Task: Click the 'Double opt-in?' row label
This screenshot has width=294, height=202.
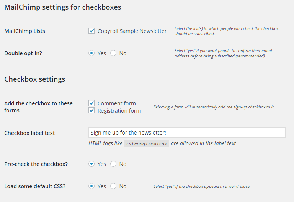Action: click(23, 53)
